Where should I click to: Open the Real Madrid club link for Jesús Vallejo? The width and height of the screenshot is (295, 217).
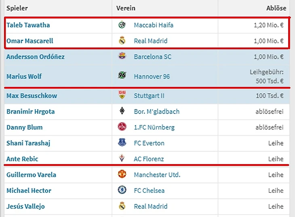[151, 206]
